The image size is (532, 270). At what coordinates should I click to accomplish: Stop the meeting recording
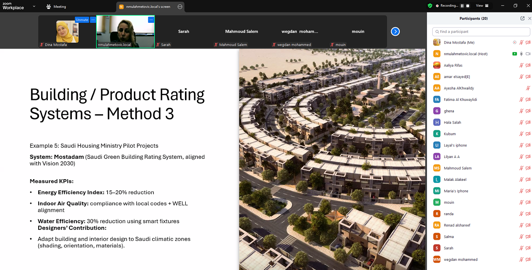468,6
